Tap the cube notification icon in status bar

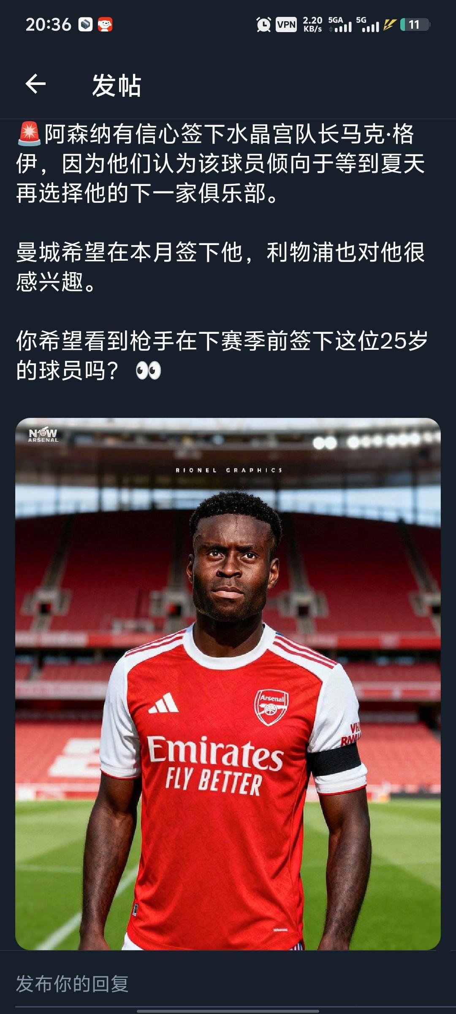85,25
